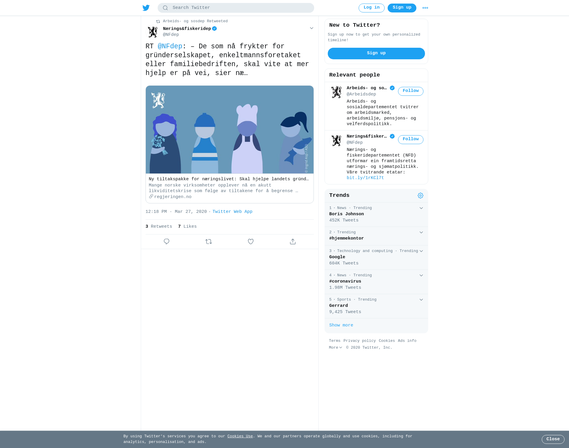Like the tweet with heart icon
Screen dimensions: 569x448
coord(251,242)
